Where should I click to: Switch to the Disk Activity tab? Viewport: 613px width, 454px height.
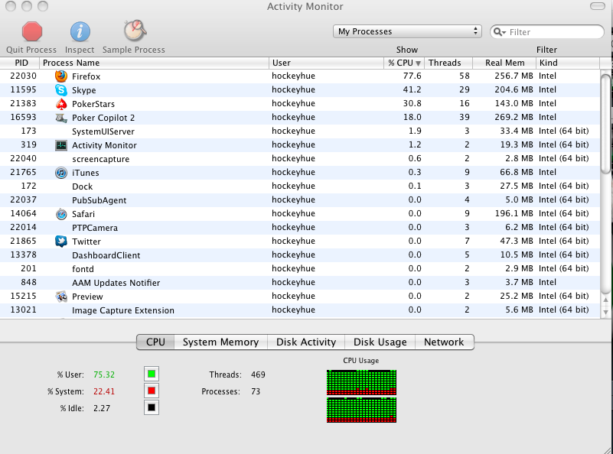pyautogui.click(x=306, y=342)
